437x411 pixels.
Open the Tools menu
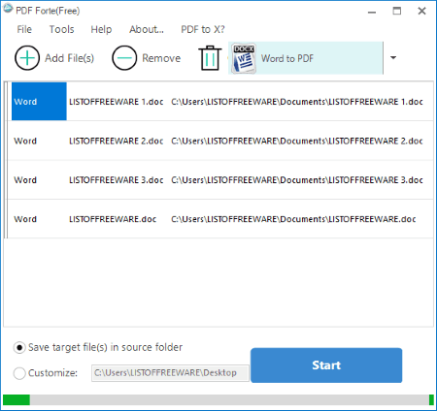(61, 29)
